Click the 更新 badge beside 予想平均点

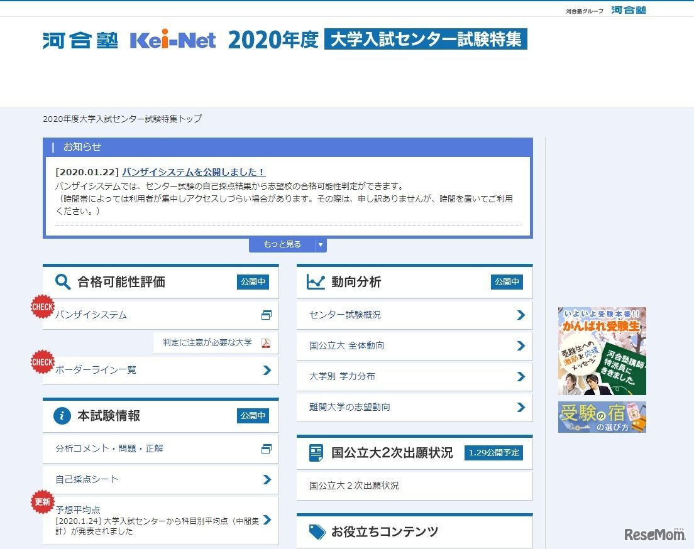(41, 502)
